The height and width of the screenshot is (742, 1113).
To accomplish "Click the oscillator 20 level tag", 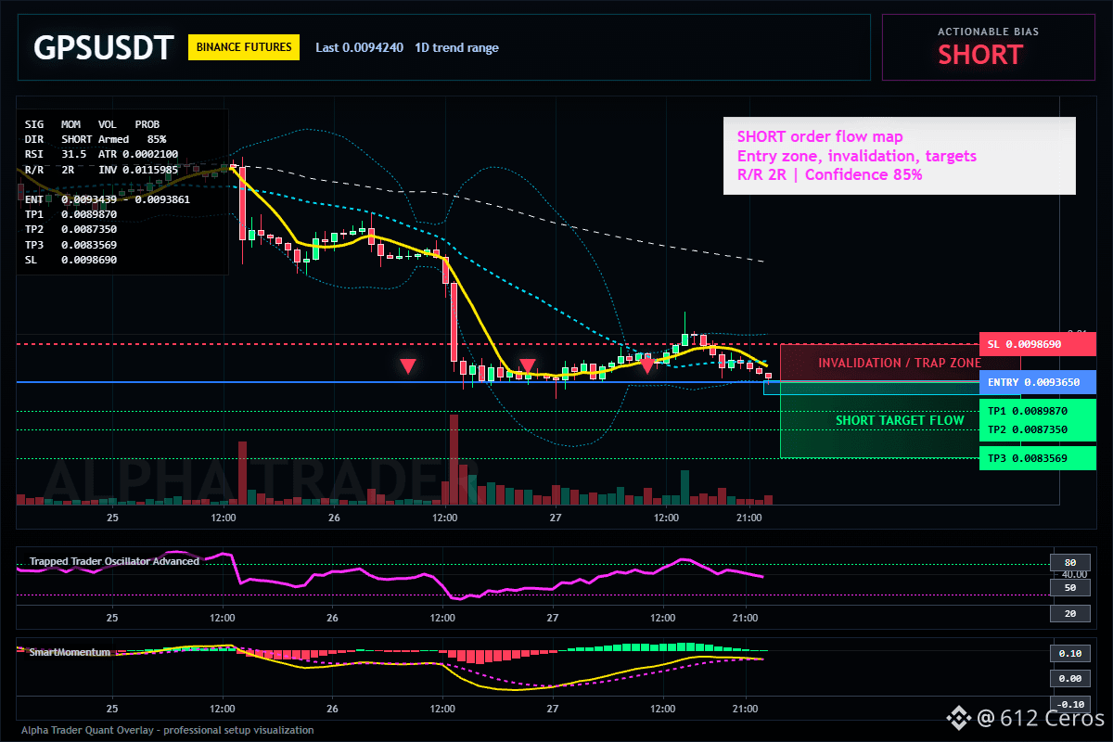I will (x=1069, y=613).
